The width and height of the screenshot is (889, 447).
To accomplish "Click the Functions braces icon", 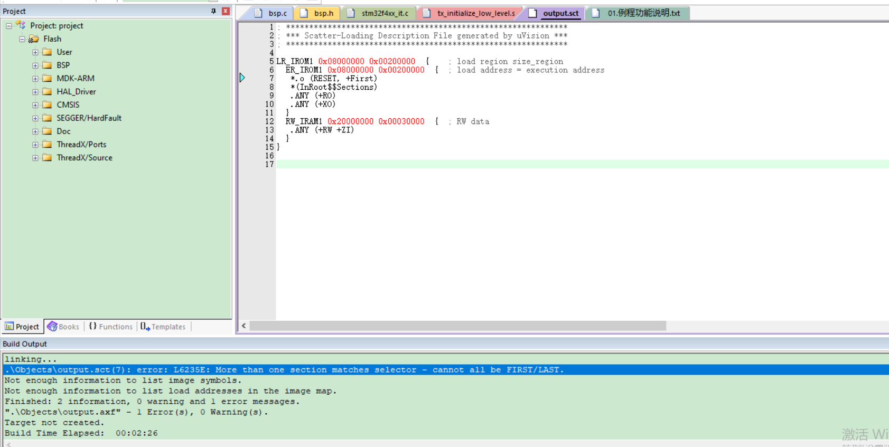I will click(92, 326).
